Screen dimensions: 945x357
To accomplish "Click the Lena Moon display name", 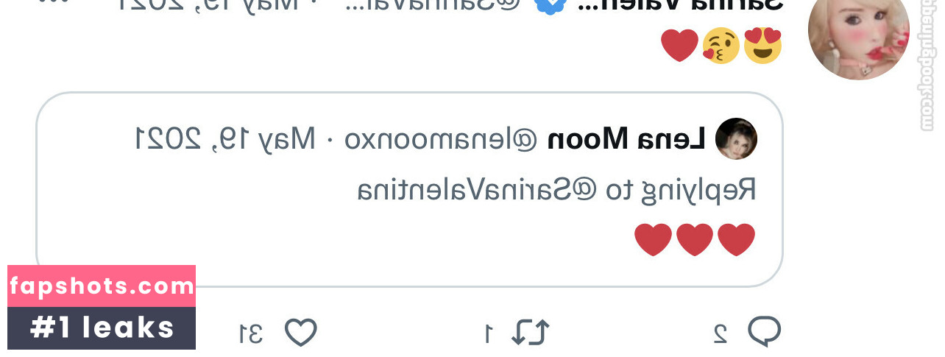I will coord(626,138).
